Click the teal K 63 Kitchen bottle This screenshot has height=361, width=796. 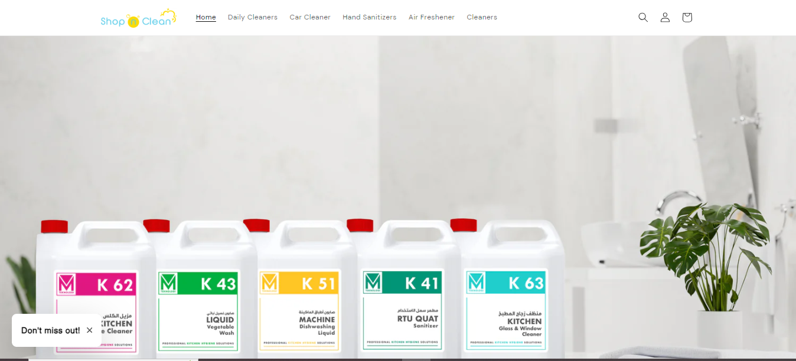pyautogui.click(x=511, y=289)
